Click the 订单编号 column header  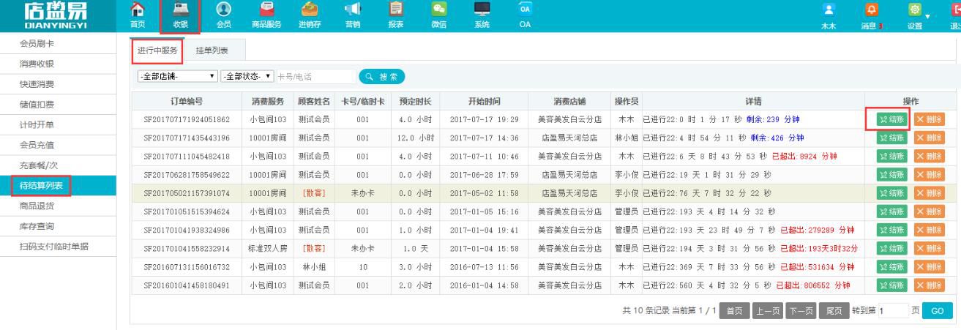pyautogui.click(x=187, y=101)
